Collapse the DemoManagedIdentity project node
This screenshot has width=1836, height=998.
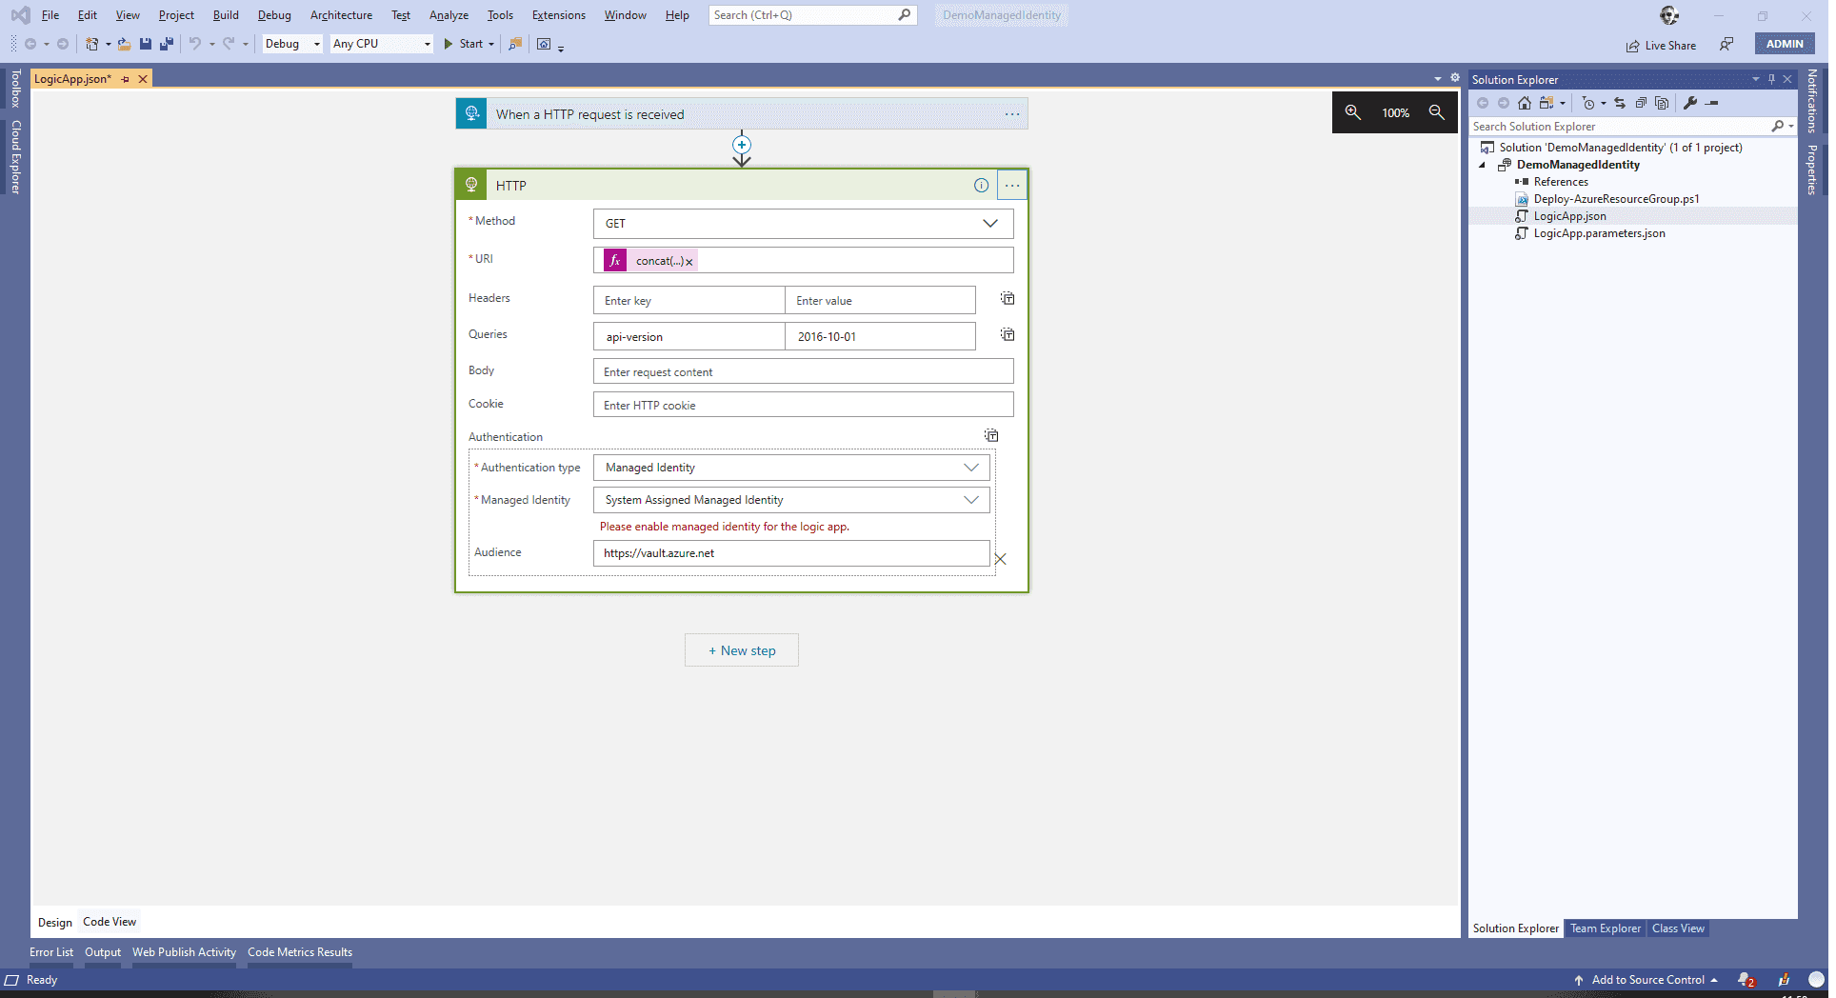point(1482,165)
